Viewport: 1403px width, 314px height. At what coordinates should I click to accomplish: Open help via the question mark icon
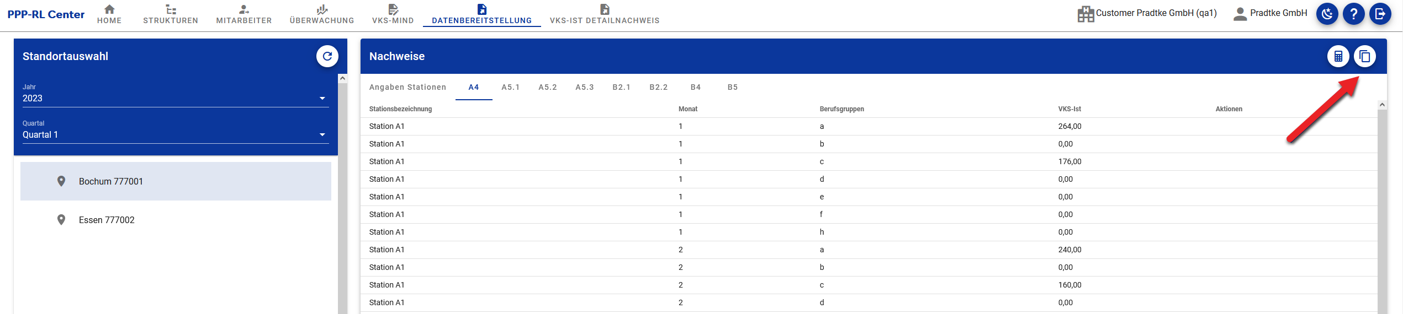(x=1354, y=14)
